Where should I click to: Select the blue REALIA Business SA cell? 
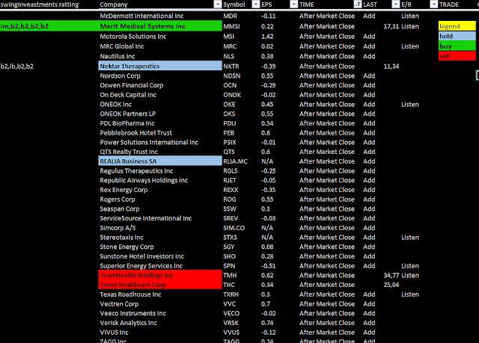(160, 161)
